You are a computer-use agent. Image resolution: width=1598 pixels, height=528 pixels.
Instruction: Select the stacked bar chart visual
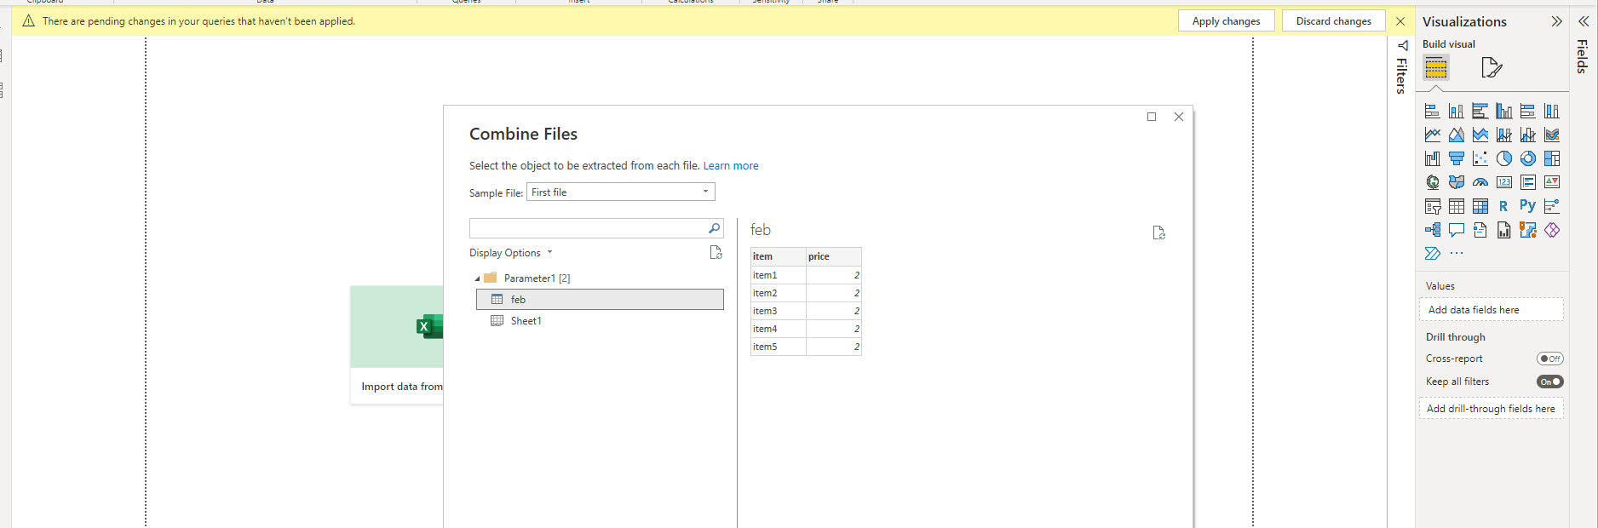tap(1433, 111)
